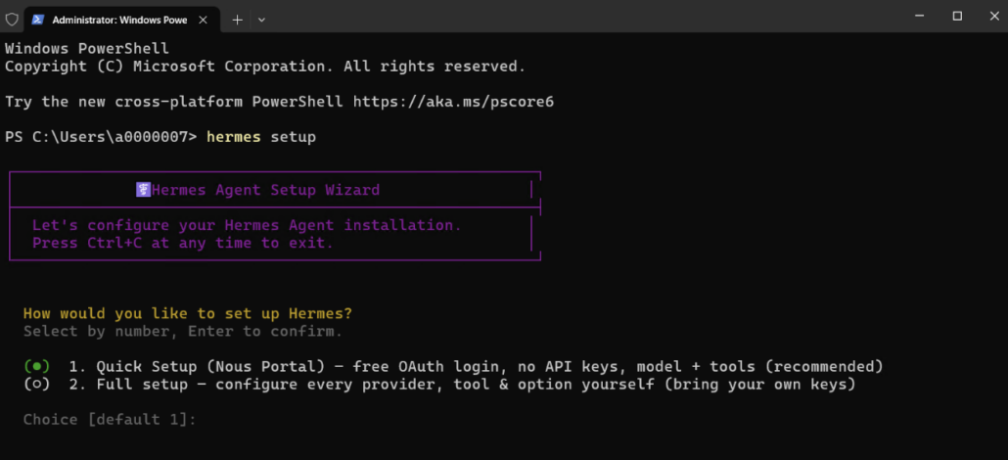Image resolution: width=1008 pixels, height=460 pixels.
Task: Open a new tab with plus icon
Action: (x=237, y=20)
